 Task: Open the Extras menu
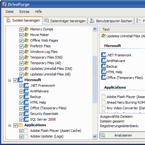tap(24, 12)
